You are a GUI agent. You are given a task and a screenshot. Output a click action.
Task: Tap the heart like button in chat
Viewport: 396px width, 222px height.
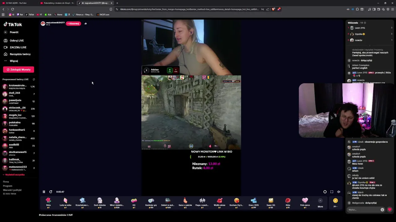coord(390,210)
